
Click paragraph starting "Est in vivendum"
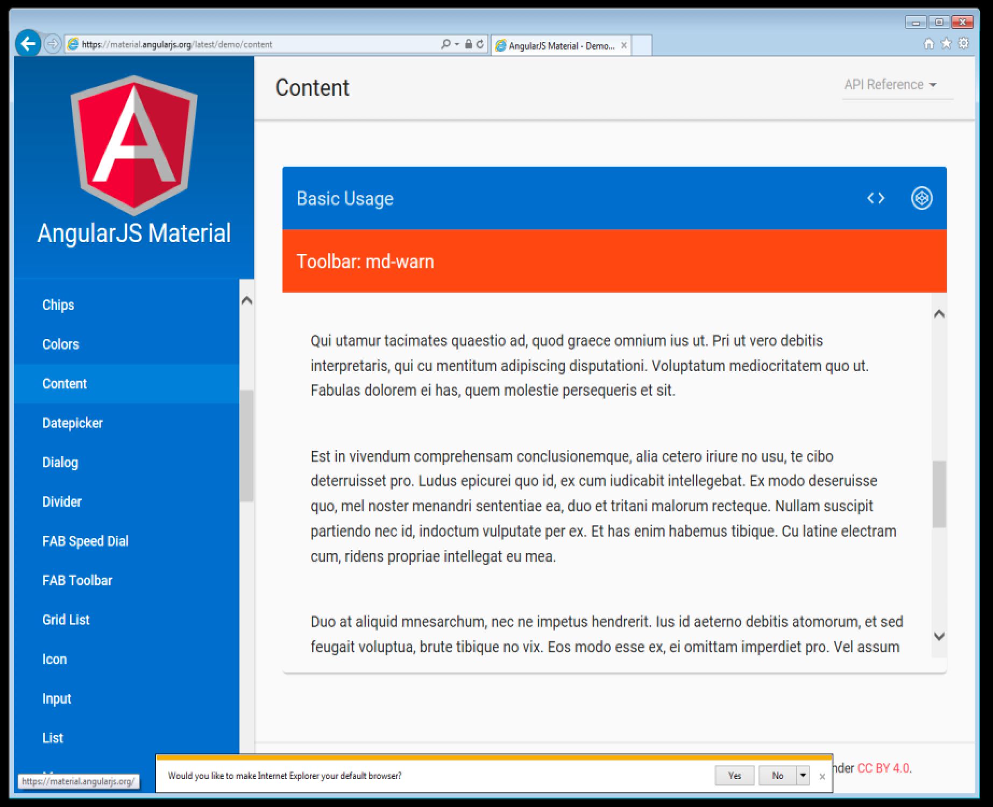tap(604, 506)
